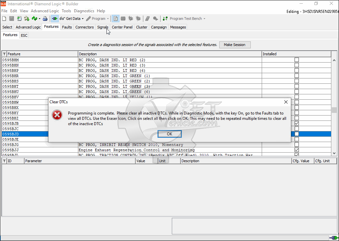Sort by the Cfg. Value column header
Image resolution: width=339 pixels, height=241 pixels.
point(303,161)
